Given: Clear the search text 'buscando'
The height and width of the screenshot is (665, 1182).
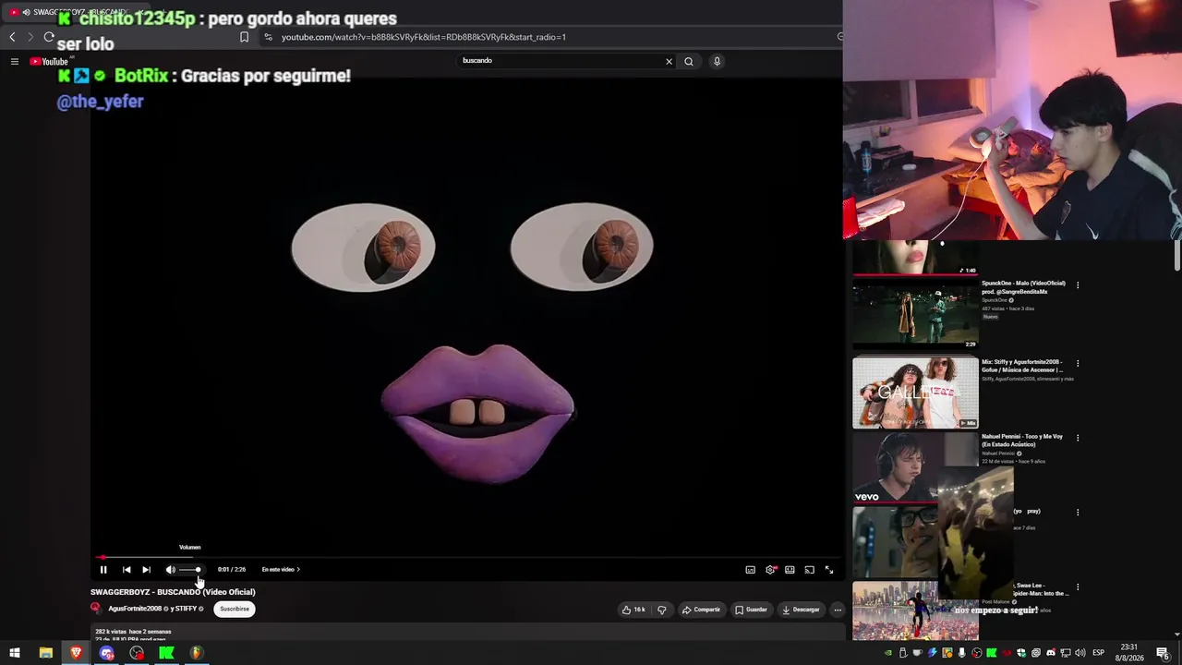Looking at the screenshot, I should tap(669, 61).
